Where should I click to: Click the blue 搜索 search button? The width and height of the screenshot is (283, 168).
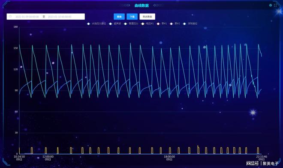click(119, 17)
